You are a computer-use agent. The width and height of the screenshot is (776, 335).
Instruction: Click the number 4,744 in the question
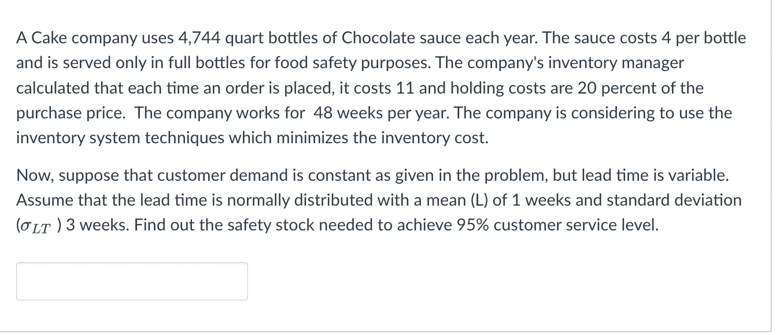pyautogui.click(x=202, y=38)
